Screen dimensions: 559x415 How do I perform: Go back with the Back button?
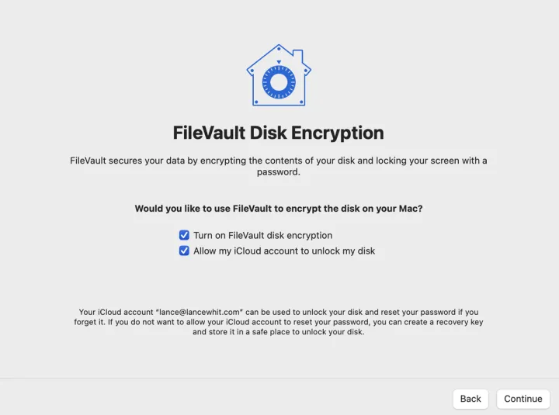click(470, 399)
